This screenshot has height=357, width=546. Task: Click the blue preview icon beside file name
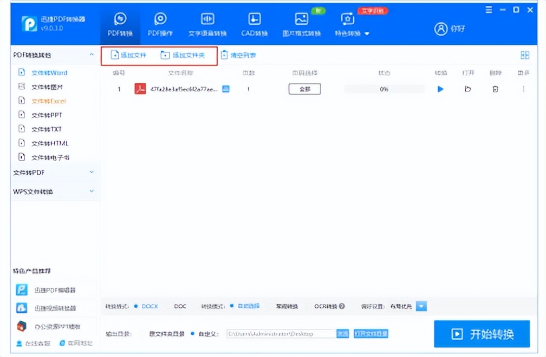coord(226,89)
